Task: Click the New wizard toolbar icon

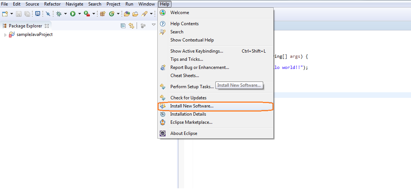Action: pyautogui.click(x=5, y=14)
